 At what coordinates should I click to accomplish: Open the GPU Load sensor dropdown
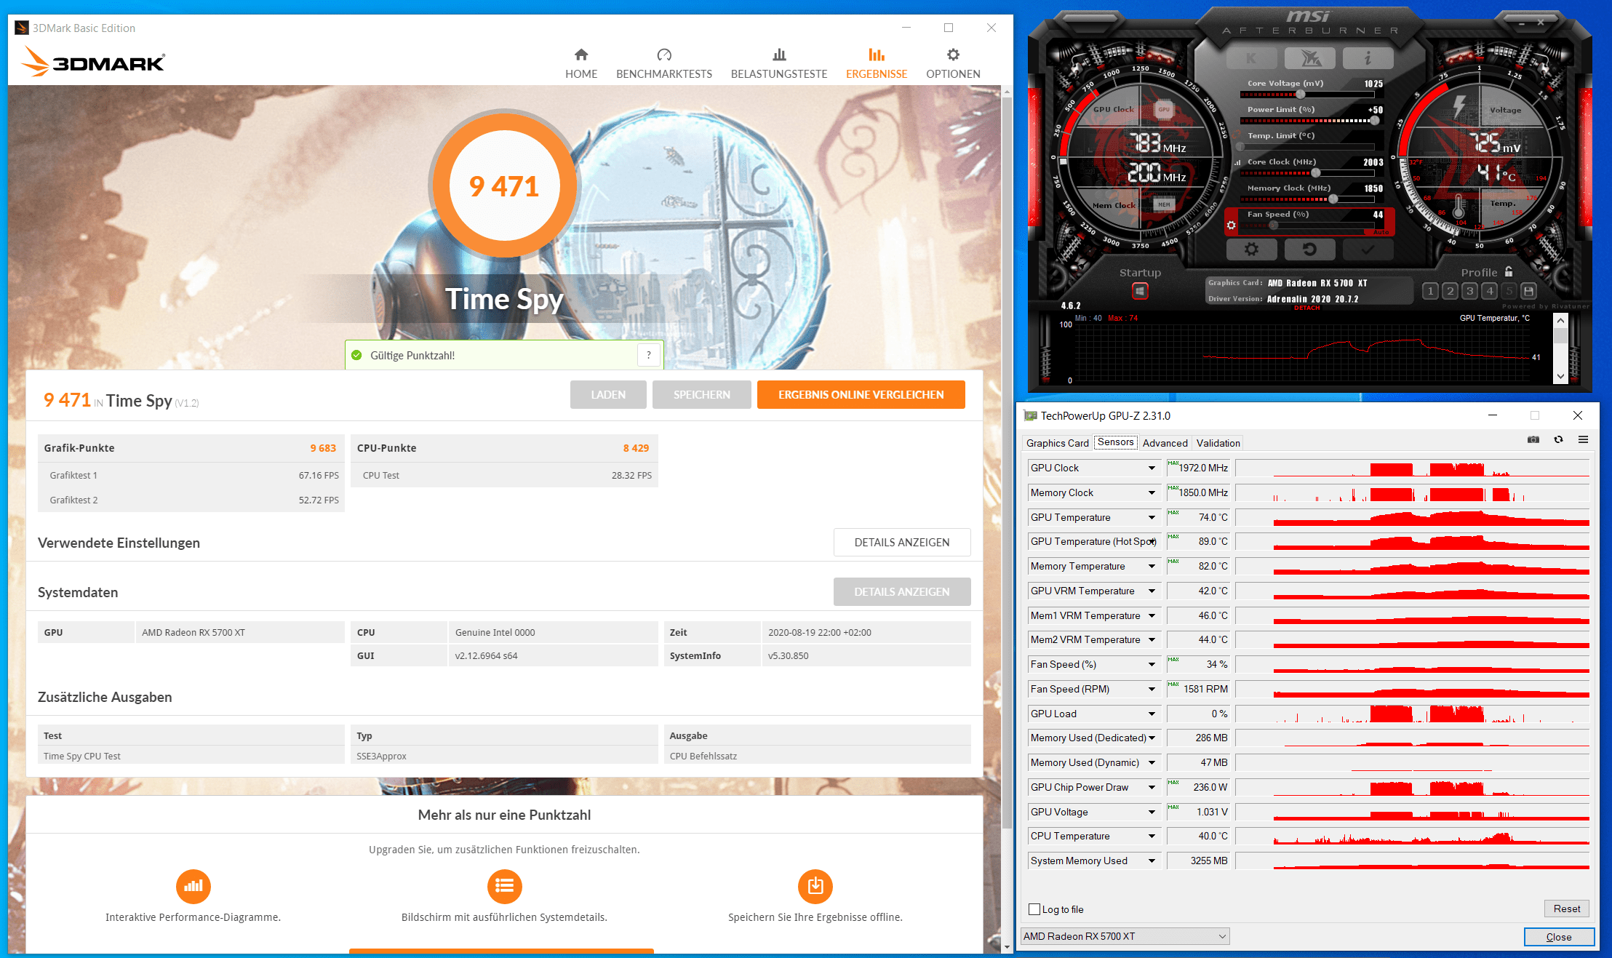(x=1152, y=714)
